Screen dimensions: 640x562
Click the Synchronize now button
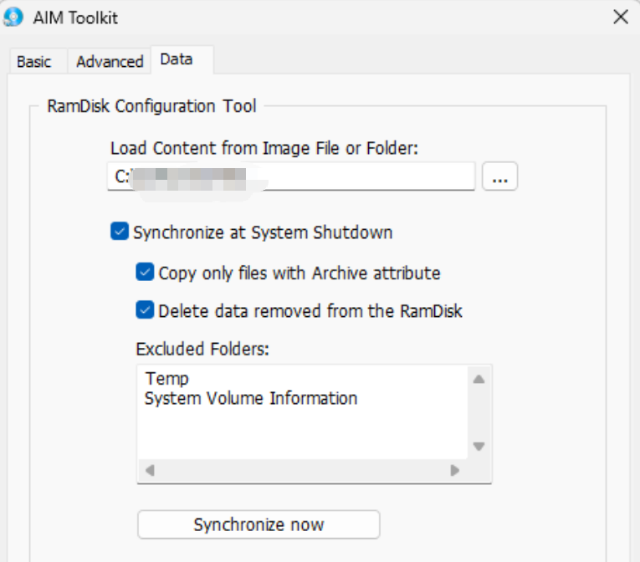[x=259, y=524]
